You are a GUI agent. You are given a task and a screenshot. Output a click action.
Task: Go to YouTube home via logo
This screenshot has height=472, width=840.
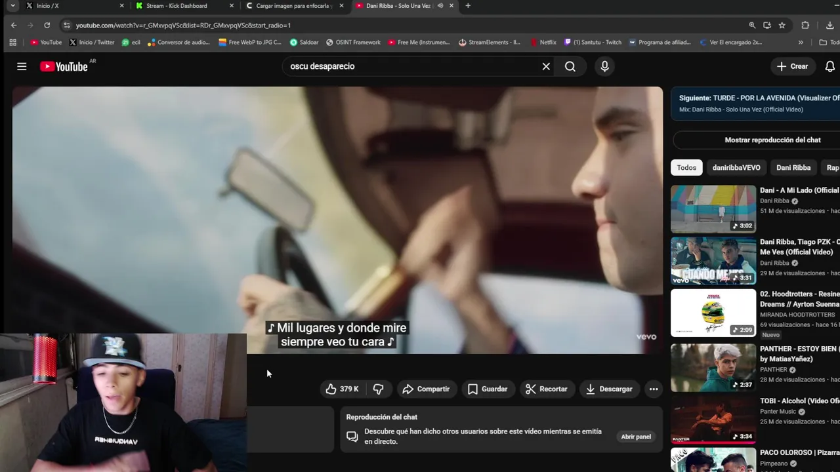[x=64, y=66]
